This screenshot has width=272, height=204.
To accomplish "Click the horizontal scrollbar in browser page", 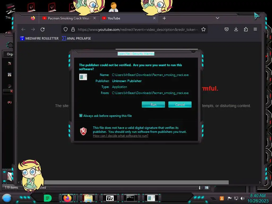I will (125, 182).
